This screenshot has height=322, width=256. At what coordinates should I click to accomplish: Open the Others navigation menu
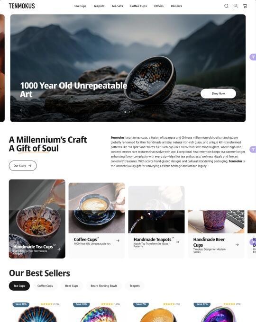[159, 6]
